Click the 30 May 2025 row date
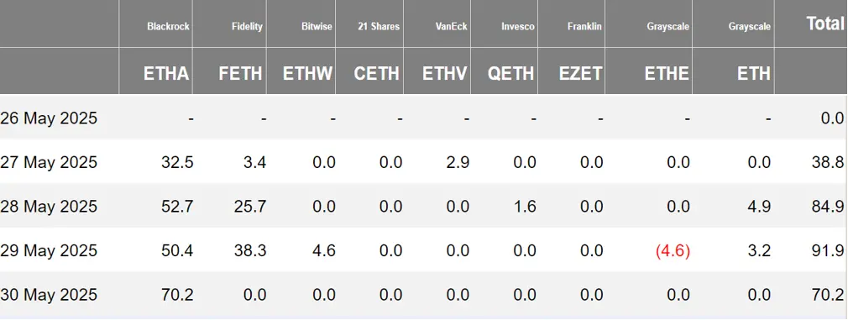 pos(49,295)
